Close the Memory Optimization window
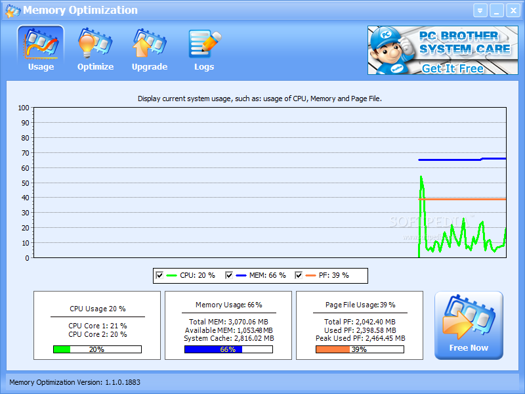 click(x=513, y=11)
